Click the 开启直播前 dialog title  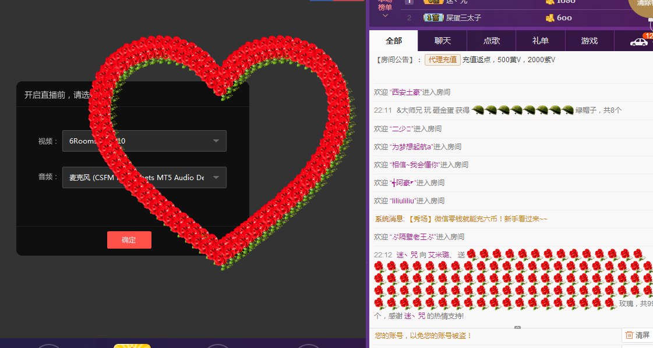[x=57, y=95]
